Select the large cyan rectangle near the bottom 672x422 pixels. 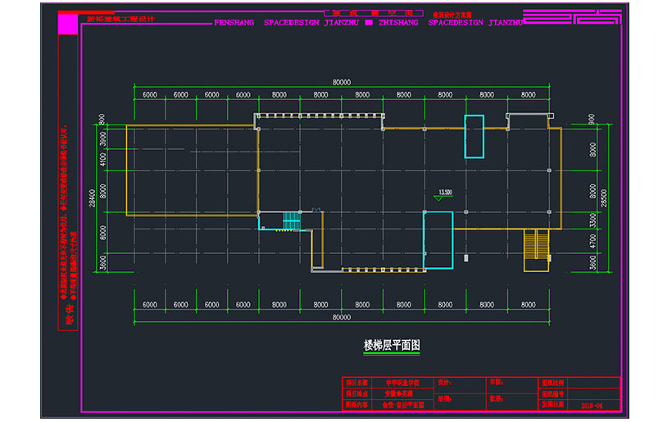point(438,240)
